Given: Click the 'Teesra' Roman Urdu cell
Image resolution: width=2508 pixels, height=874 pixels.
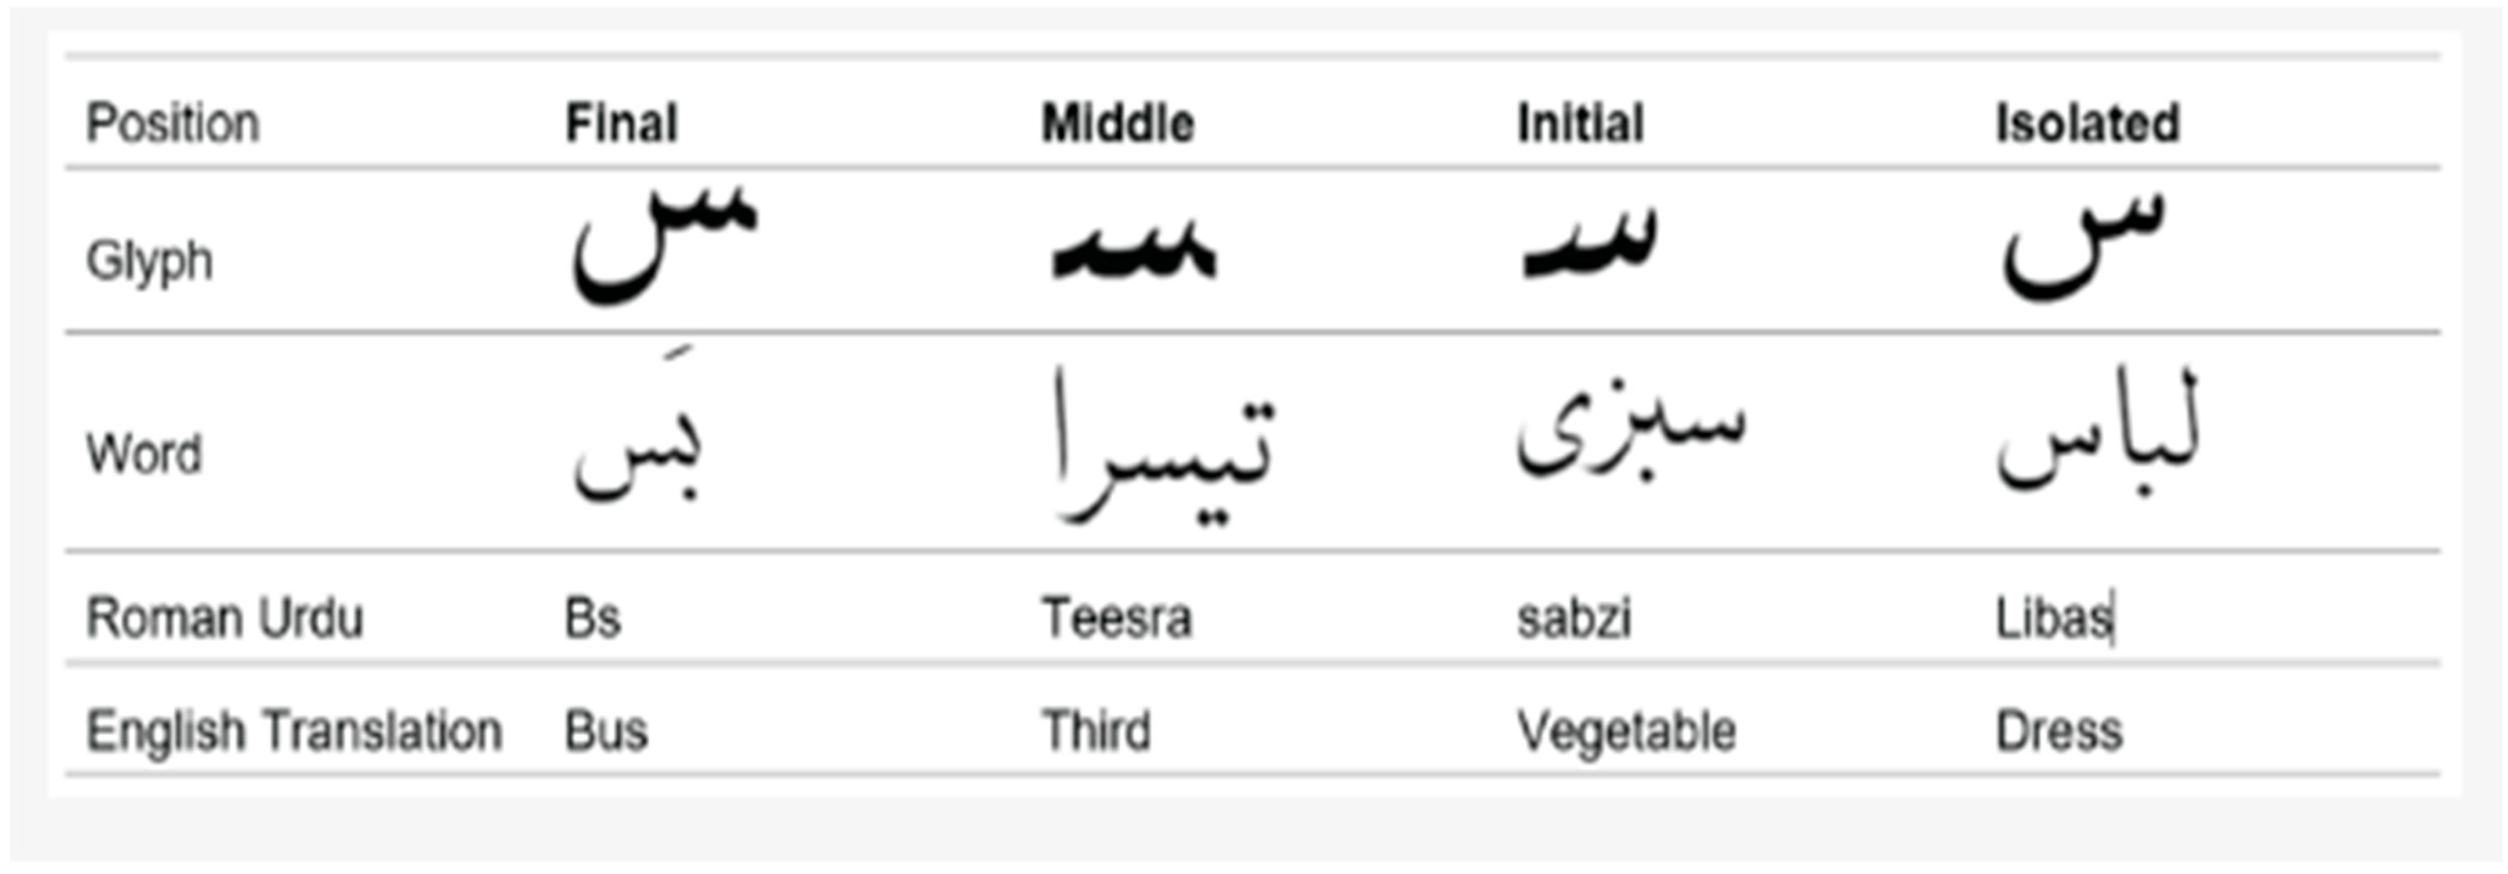Looking at the screenshot, I should pyautogui.click(x=1117, y=618).
